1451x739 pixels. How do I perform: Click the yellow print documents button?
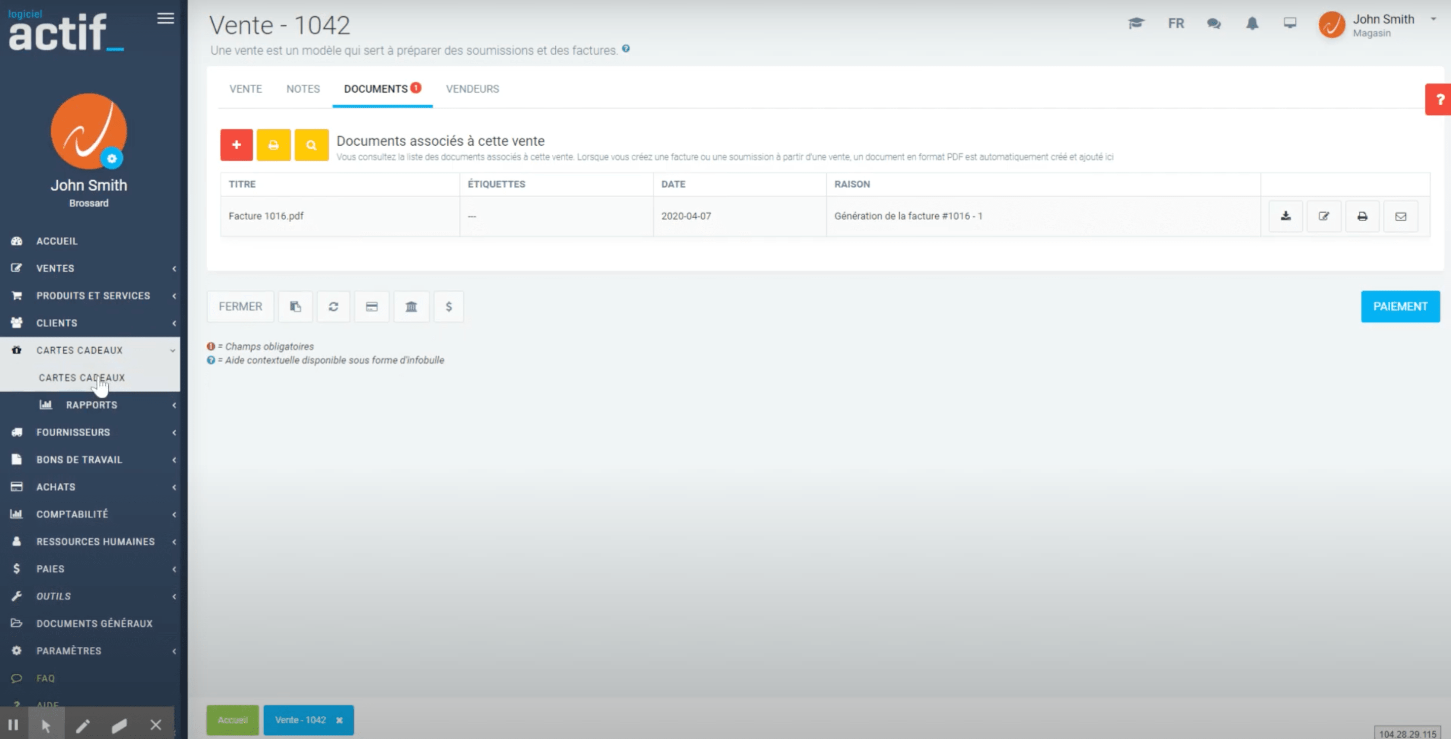point(273,145)
